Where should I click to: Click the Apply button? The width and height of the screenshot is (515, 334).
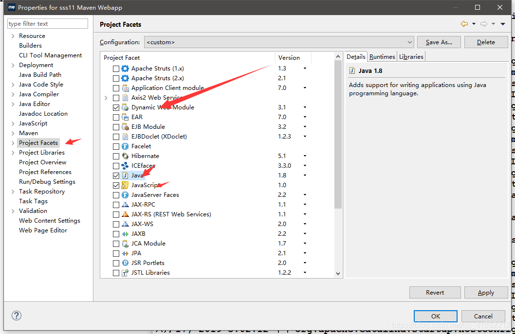486,292
